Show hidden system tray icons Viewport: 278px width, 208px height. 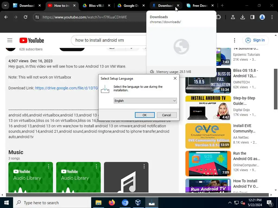pyautogui.click(x=230, y=203)
